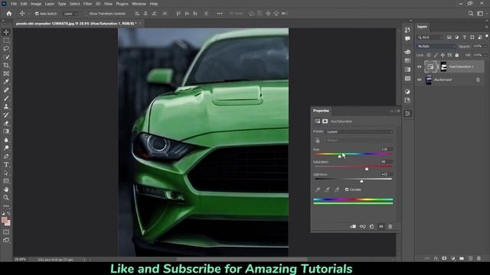Screen dimensions: 490x275
Task: Open the File menu
Action: (x=14, y=4)
